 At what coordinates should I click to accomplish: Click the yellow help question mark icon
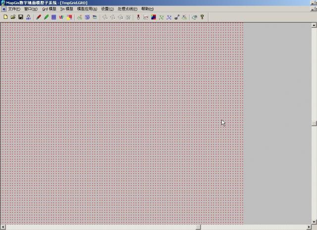202,17
